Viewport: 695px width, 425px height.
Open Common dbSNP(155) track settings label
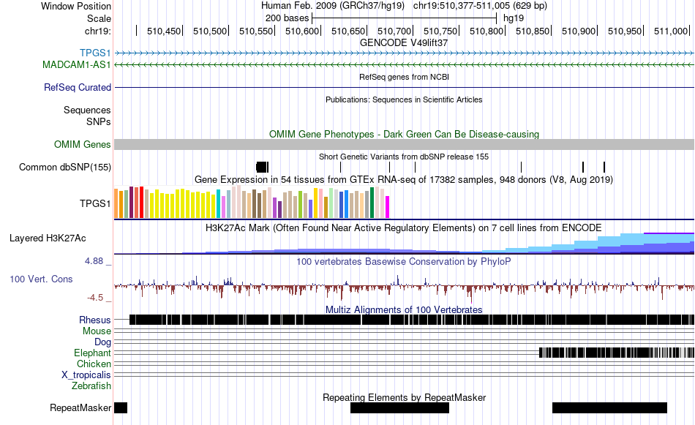(x=64, y=167)
